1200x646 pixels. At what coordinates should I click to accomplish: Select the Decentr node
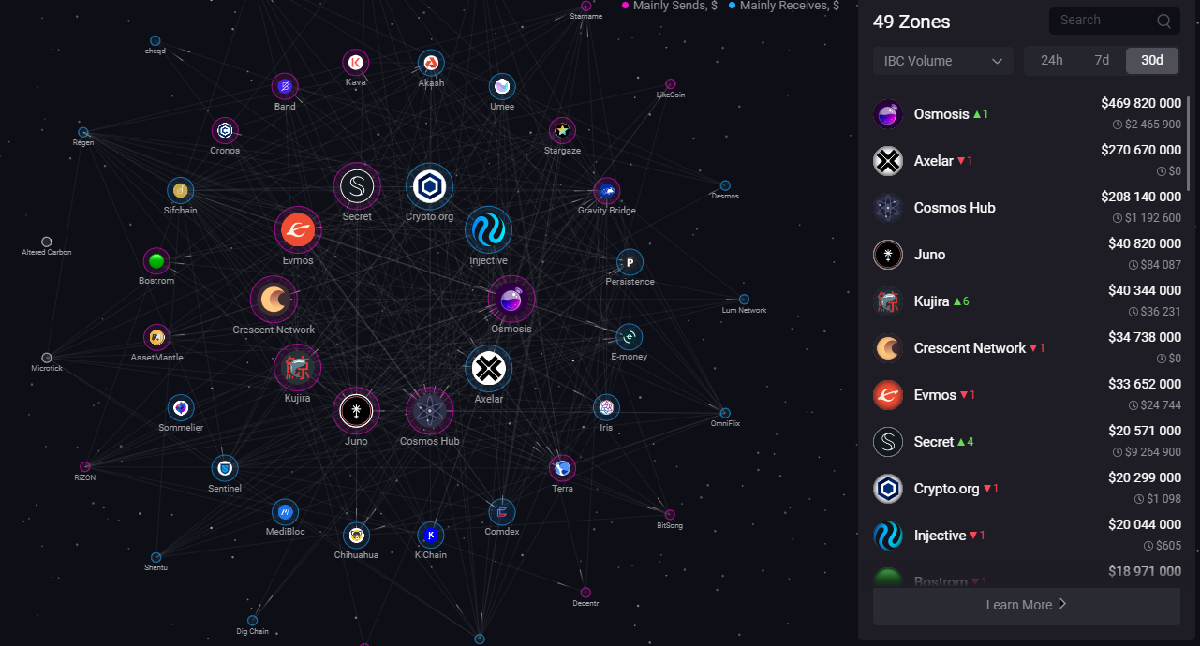pyautogui.click(x=585, y=593)
